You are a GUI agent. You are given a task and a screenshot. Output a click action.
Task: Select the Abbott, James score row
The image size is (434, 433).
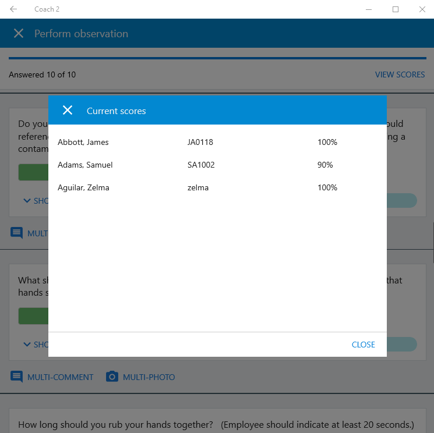217,142
